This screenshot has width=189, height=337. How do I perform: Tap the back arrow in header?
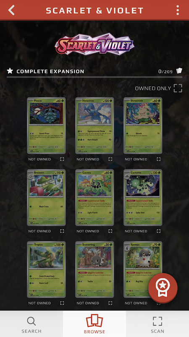click(x=11, y=10)
